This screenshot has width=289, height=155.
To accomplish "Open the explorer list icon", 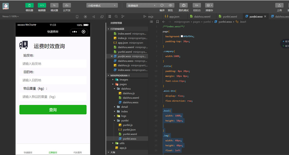I will click(x=110, y=17).
